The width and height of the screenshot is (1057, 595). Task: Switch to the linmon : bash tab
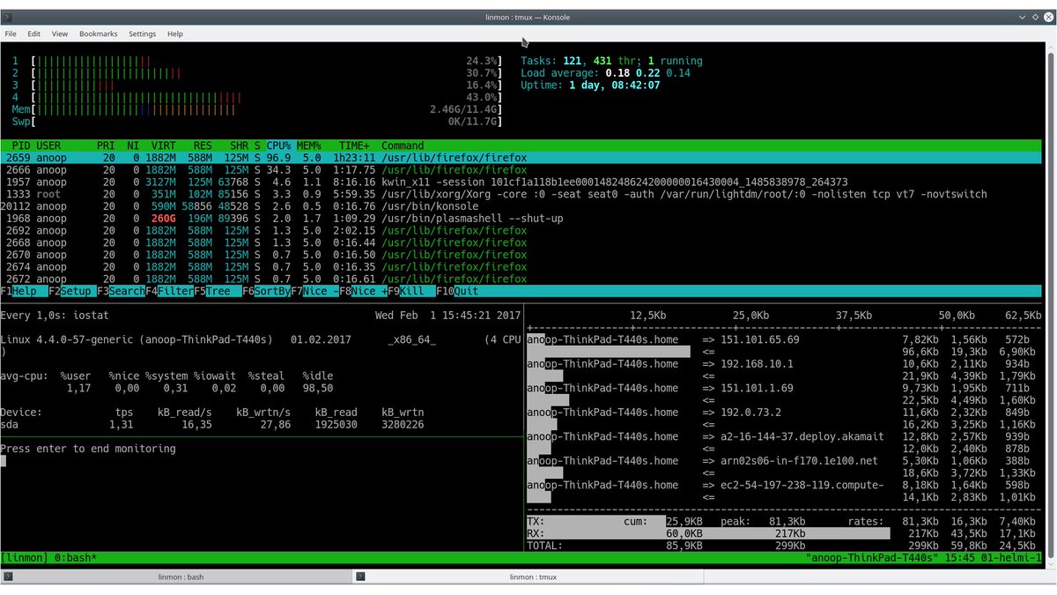tap(176, 576)
